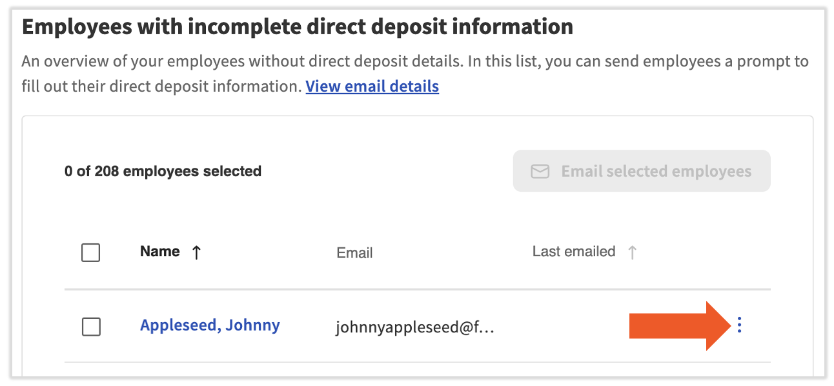Click the johnnyappleseed email address cell
This screenshot has height=386, width=834.
(414, 328)
